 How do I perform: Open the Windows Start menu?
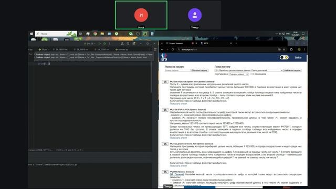[x=31, y=34]
